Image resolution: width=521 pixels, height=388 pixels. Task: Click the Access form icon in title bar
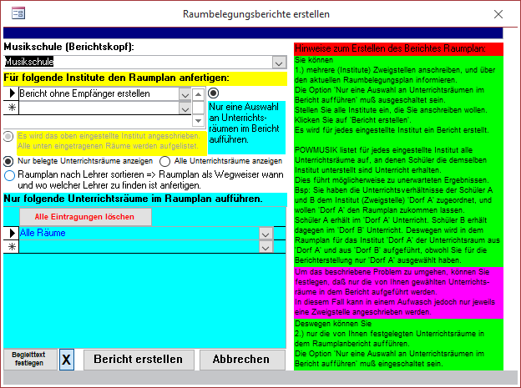coord(17,13)
